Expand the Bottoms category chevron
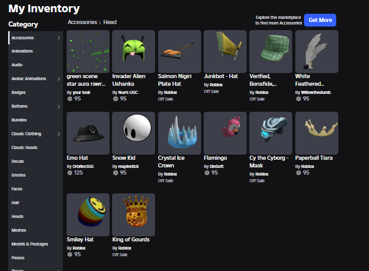Viewport: 369px width, 271px height. coord(58,106)
